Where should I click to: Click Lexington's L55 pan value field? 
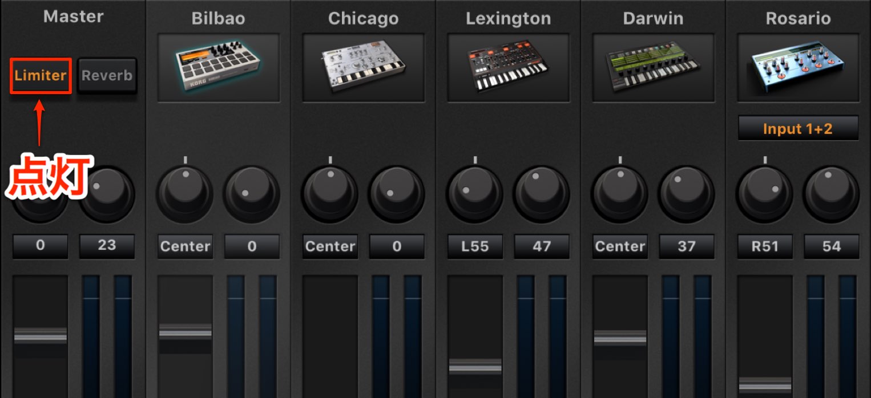click(x=475, y=246)
